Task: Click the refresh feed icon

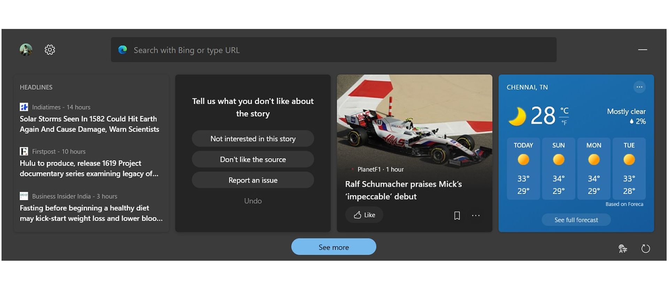Action: pos(645,248)
